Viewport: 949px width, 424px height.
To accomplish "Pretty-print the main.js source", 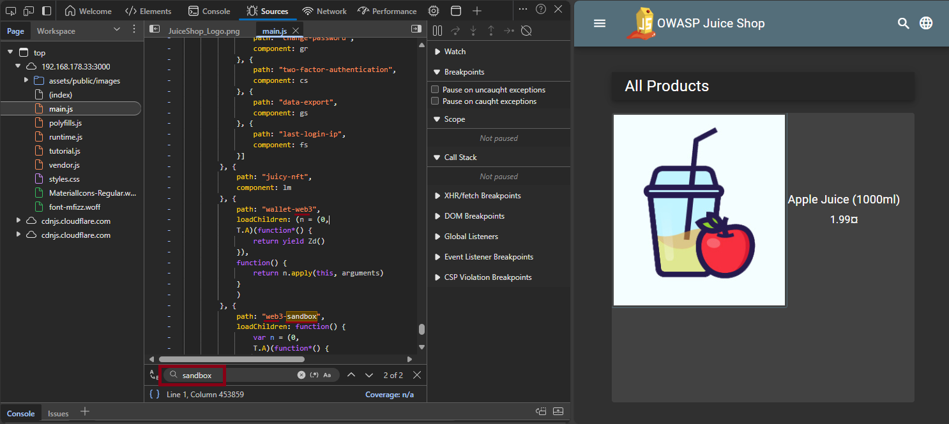I will point(154,394).
